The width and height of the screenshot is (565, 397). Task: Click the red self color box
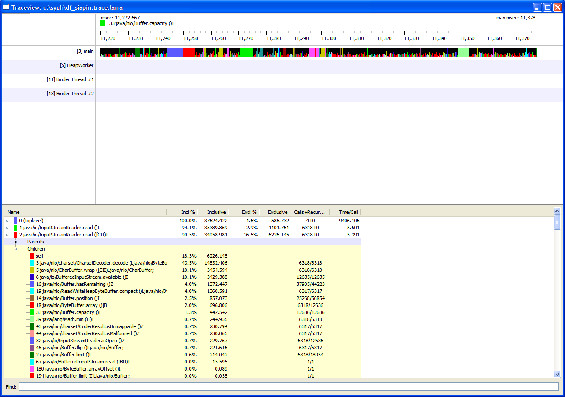click(x=32, y=256)
